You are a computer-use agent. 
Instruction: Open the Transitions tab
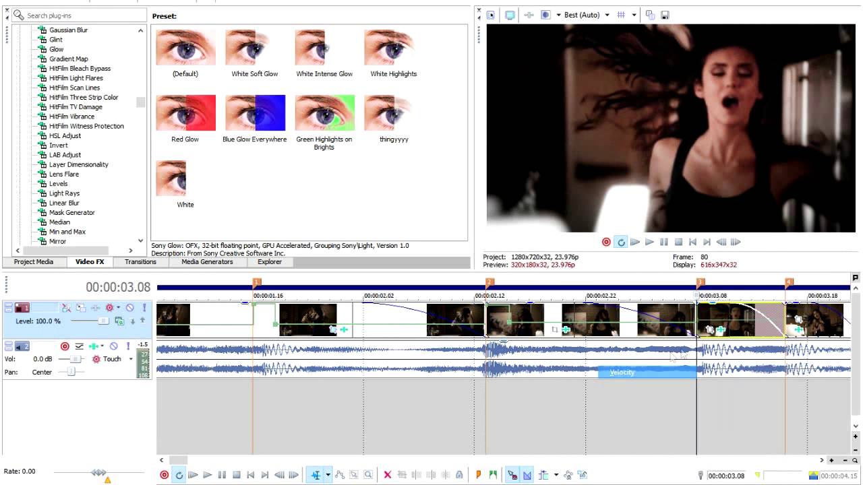[140, 262]
